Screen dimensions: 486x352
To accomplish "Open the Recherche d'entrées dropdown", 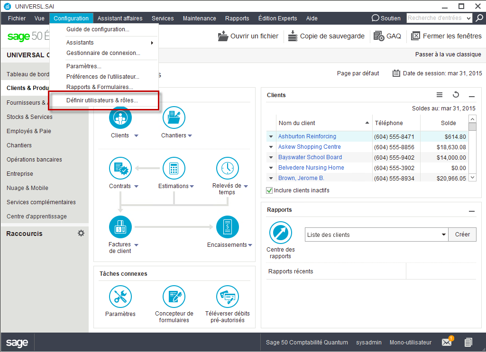I will pyautogui.click(x=468, y=18).
